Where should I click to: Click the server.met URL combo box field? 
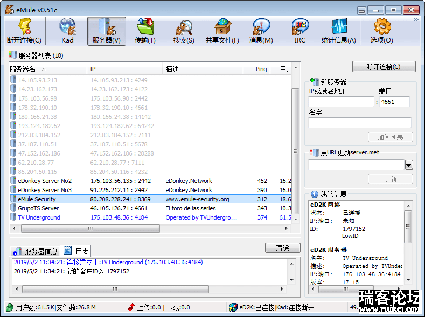[x=356, y=165]
